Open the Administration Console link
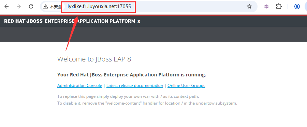This screenshot has height=127, width=307. (x=80, y=86)
